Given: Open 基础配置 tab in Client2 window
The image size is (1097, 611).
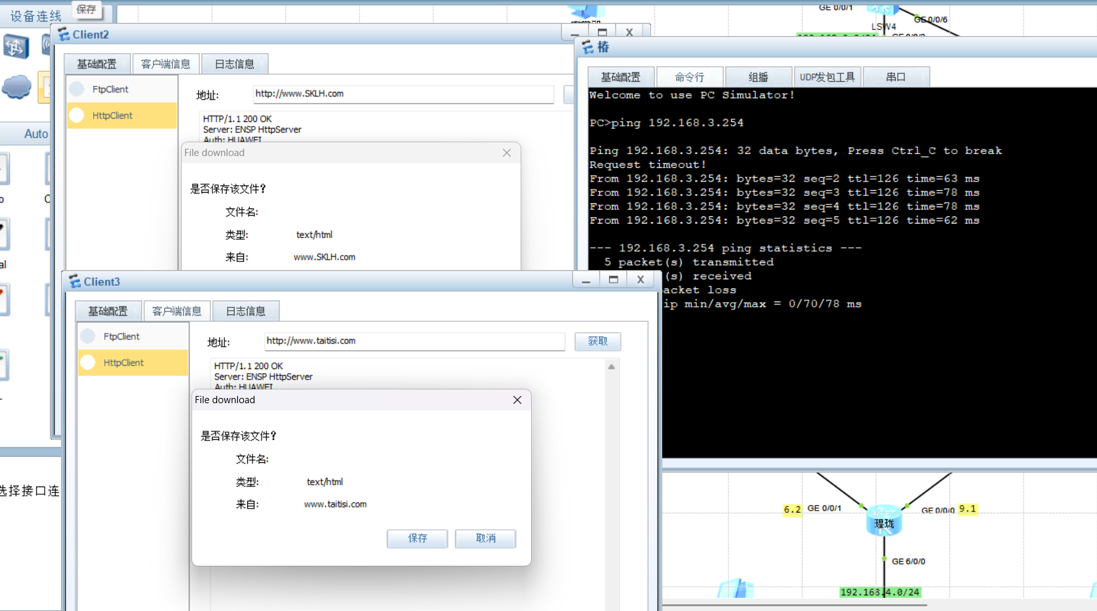Looking at the screenshot, I should (x=97, y=64).
